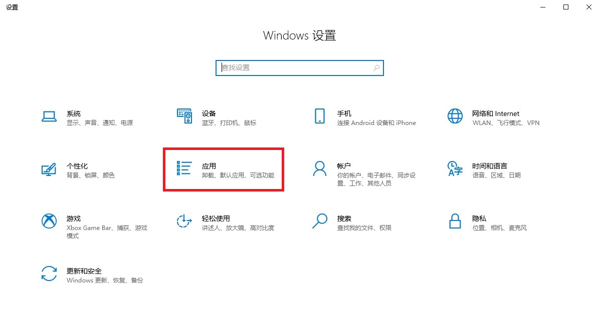The height and width of the screenshot is (322, 600).
Task: Open the 游戏 Xbox icon
Action: pyautogui.click(x=49, y=221)
